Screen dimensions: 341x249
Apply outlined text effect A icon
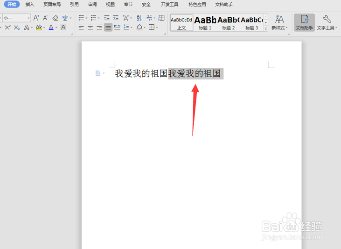coord(27,28)
